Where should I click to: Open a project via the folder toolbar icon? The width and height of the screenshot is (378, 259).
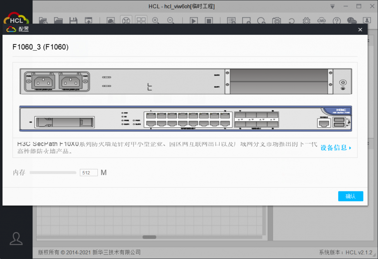(58, 21)
